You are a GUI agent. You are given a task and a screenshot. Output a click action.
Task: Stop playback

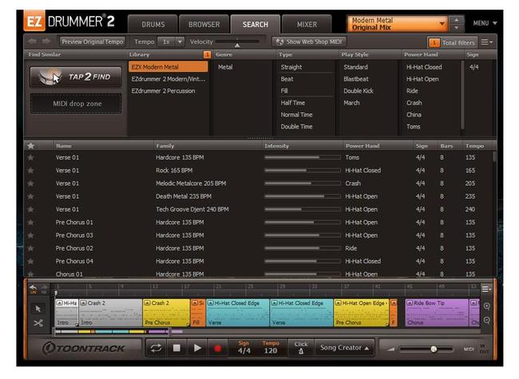coord(176,348)
